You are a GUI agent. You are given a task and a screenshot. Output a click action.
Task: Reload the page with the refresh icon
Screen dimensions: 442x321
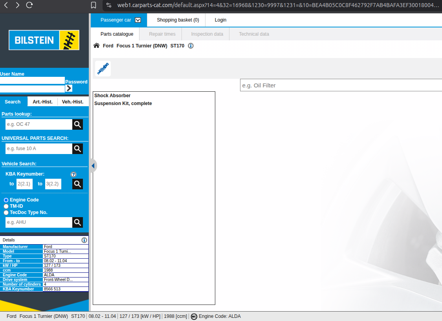click(x=29, y=5)
